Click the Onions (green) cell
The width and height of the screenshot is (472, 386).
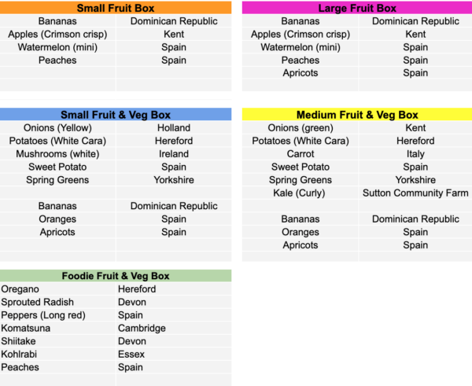(300, 128)
